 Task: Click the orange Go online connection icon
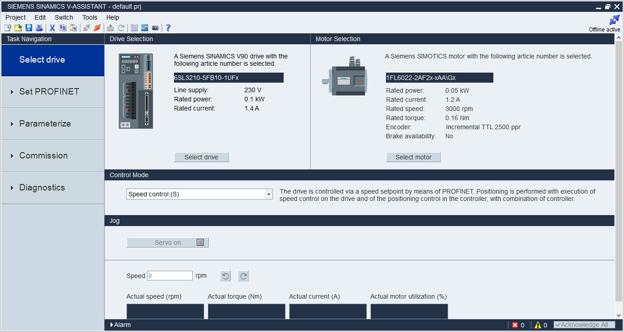pos(97,28)
